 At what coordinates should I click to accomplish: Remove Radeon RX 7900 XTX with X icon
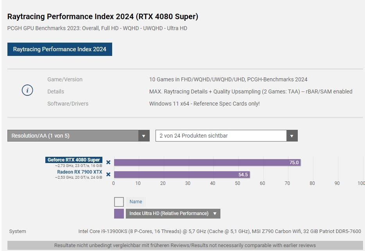(108, 174)
